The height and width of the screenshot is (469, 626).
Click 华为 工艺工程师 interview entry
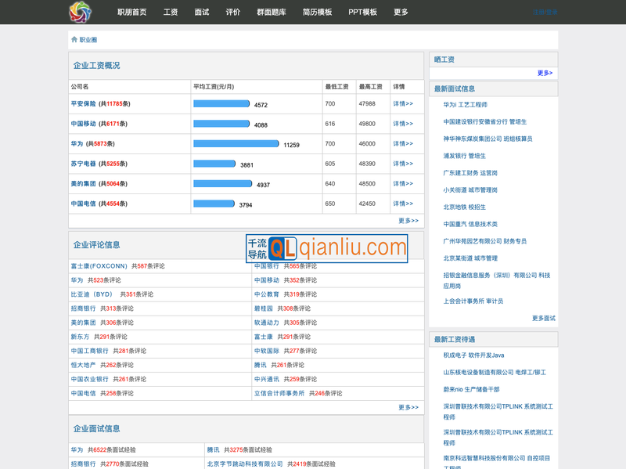(x=465, y=104)
